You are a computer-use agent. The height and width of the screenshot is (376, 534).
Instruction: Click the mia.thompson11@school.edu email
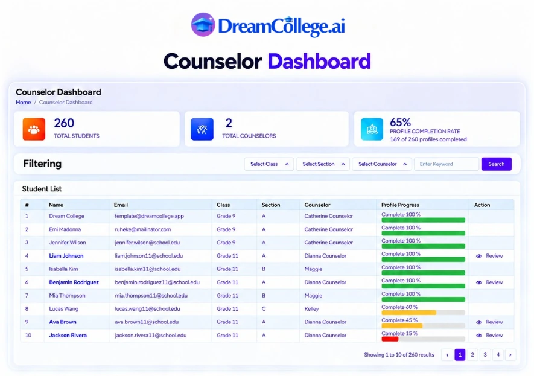click(x=151, y=296)
